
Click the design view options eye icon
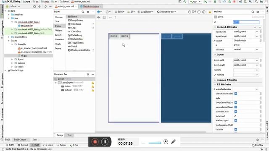point(98,17)
